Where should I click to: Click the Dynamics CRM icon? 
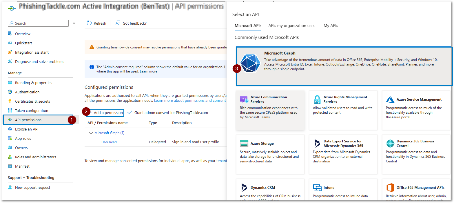(x=244, y=188)
